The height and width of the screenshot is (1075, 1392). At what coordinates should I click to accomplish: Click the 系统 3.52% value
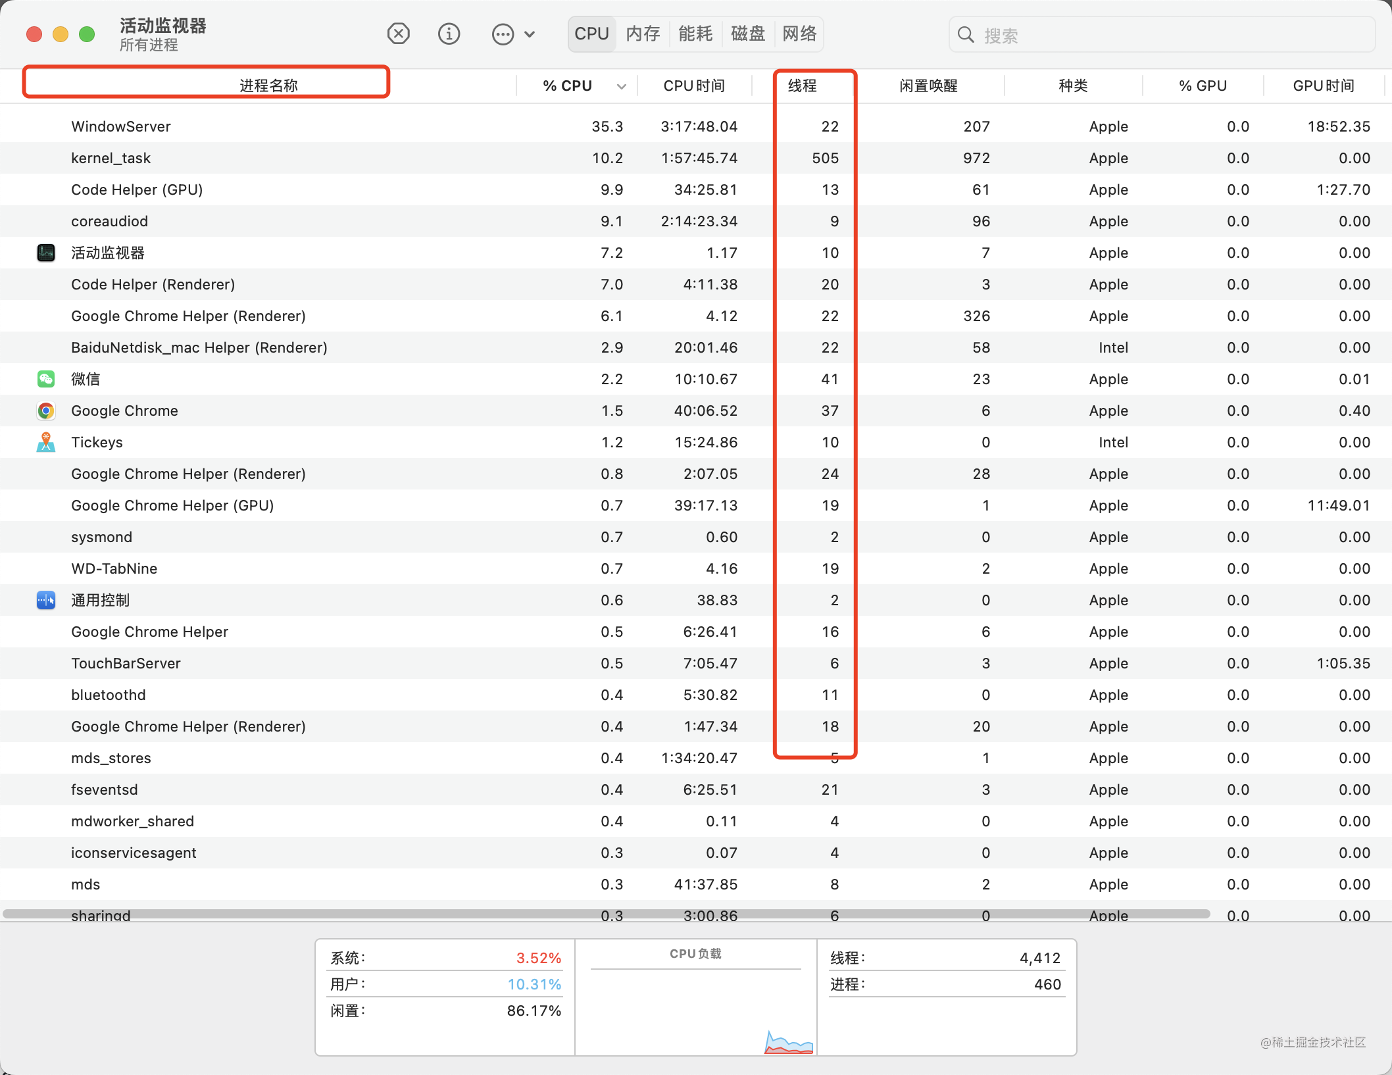pyautogui.click(x=539, y=958)
